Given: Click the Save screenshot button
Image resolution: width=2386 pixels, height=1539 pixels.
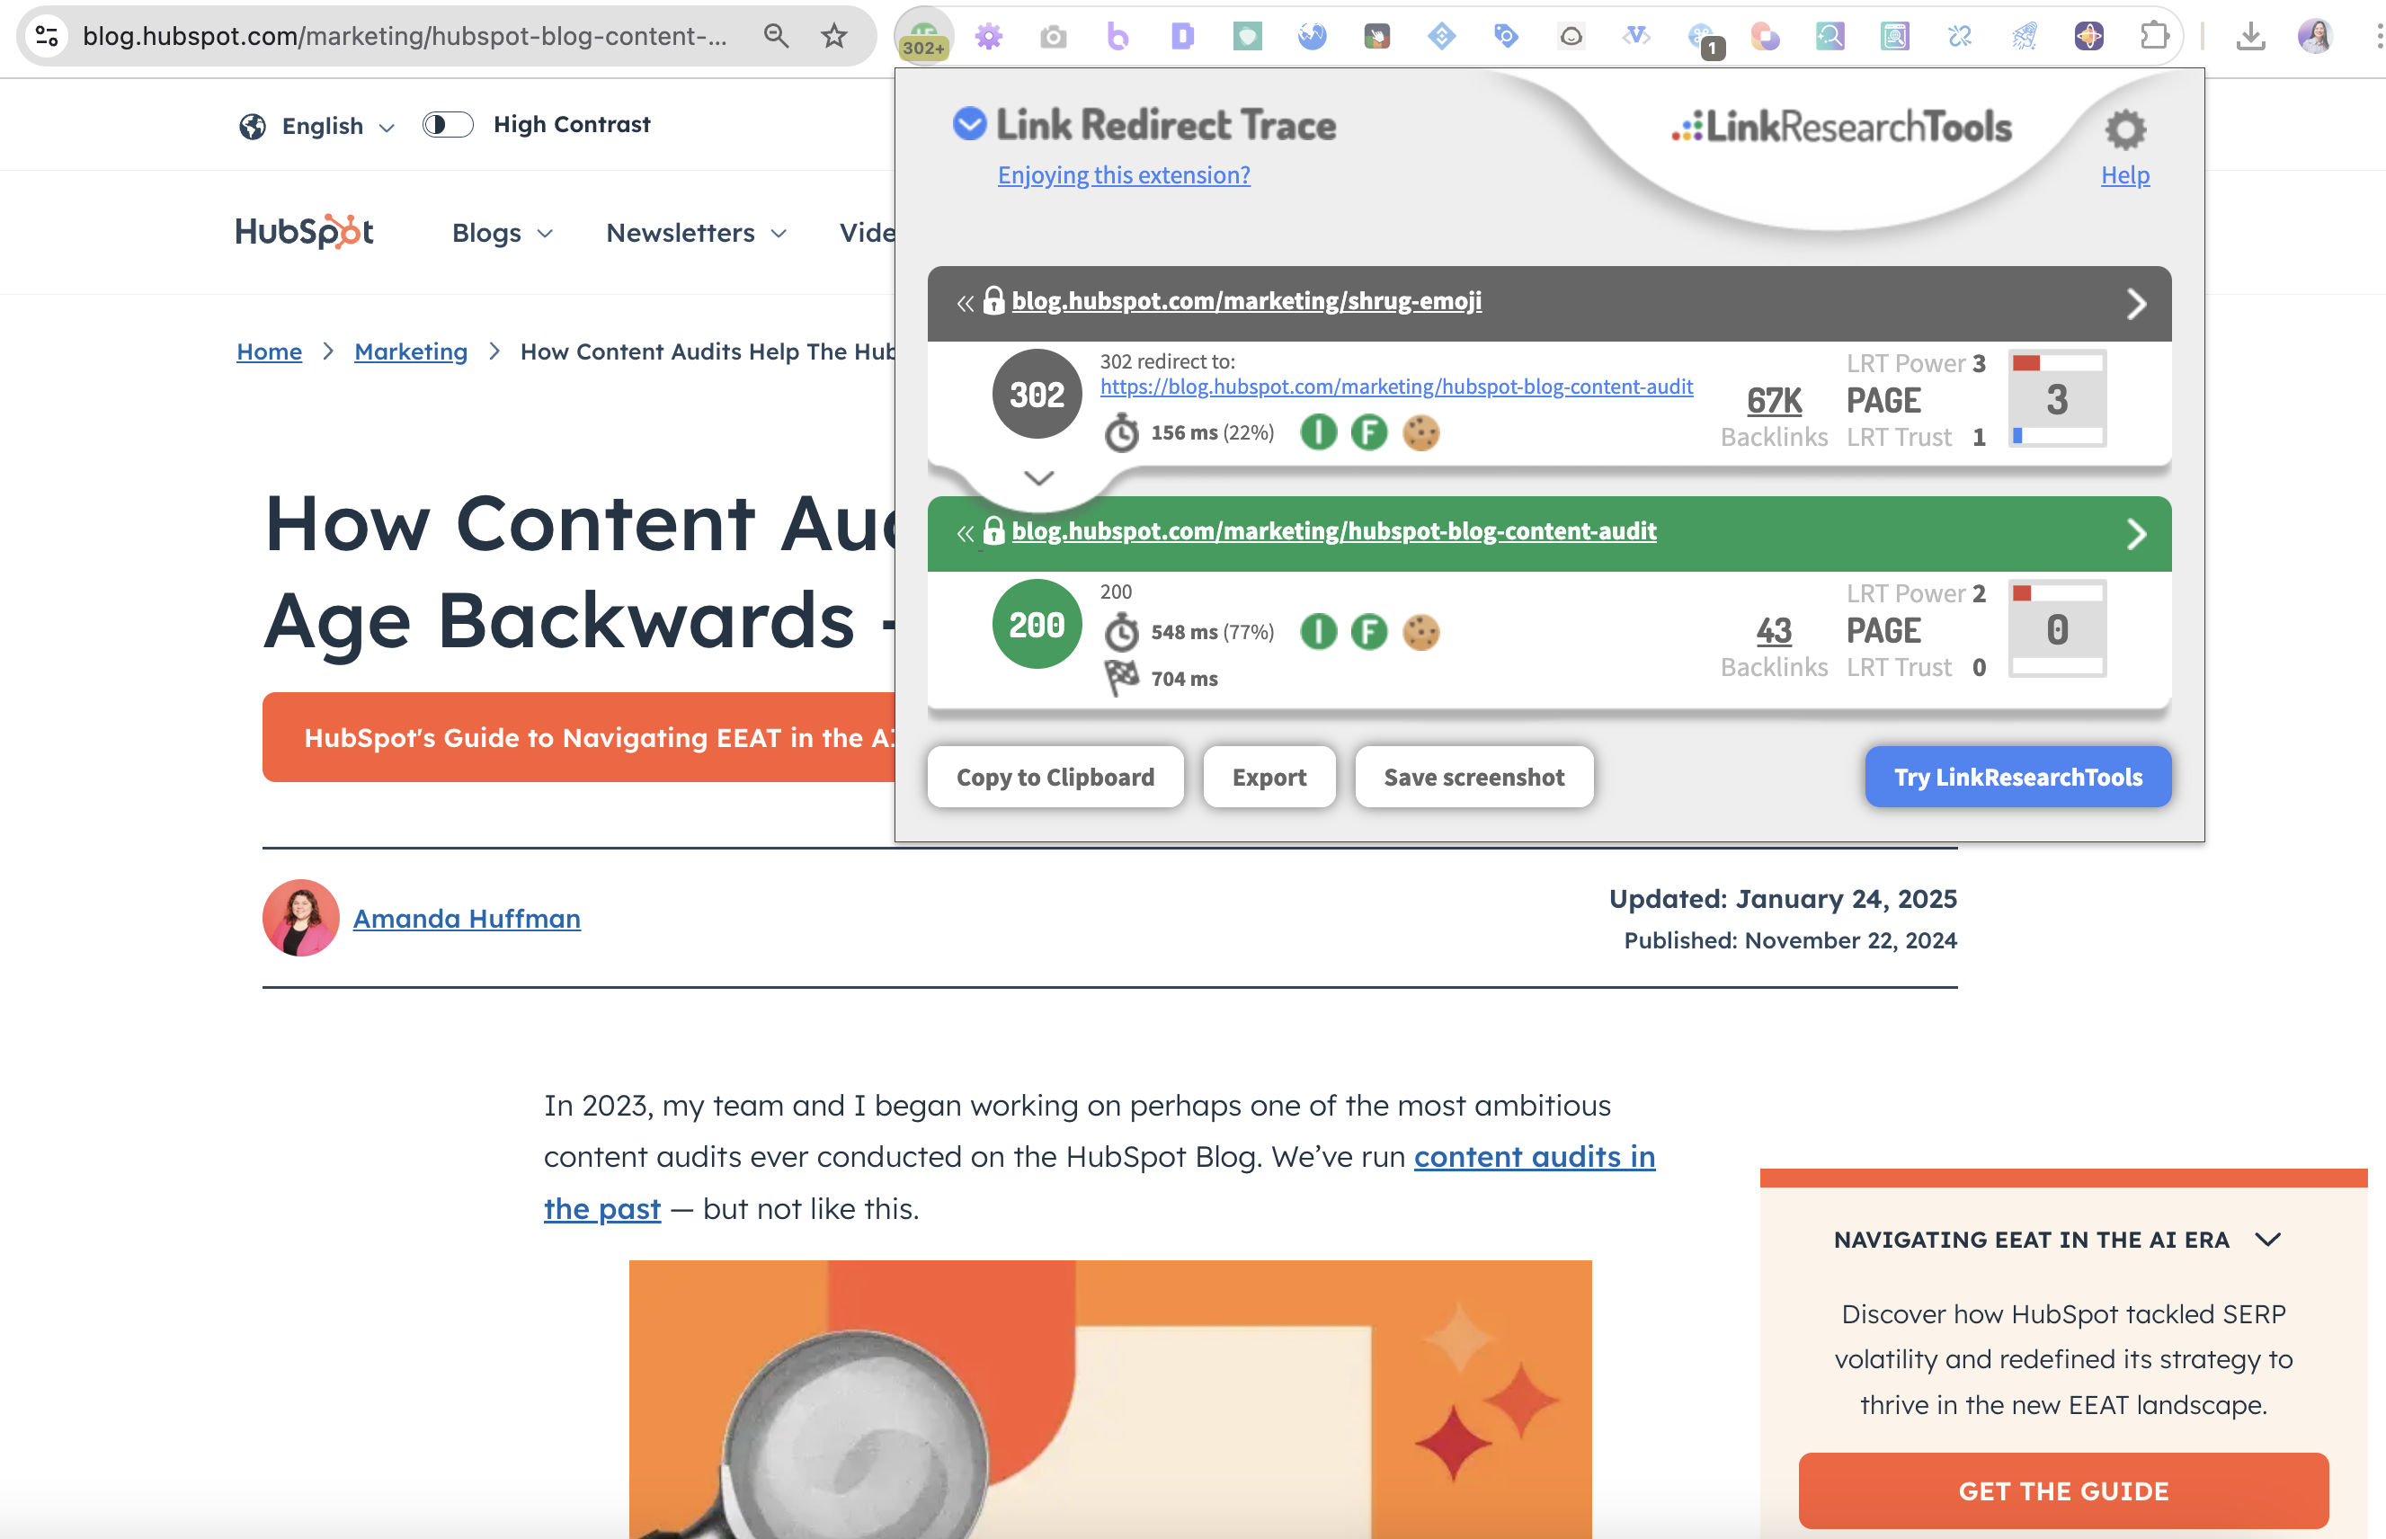Looking at the screenshot, I should 1473,777.
